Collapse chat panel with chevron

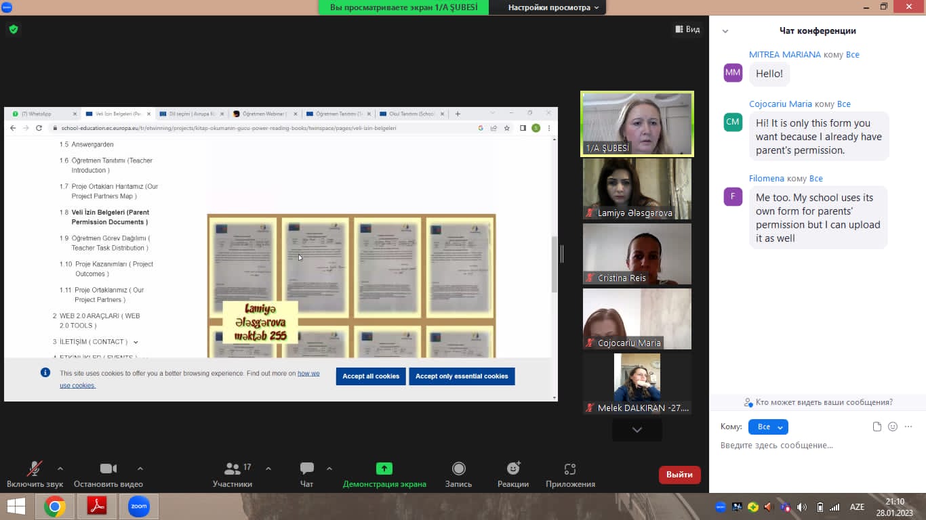point(725,31)
